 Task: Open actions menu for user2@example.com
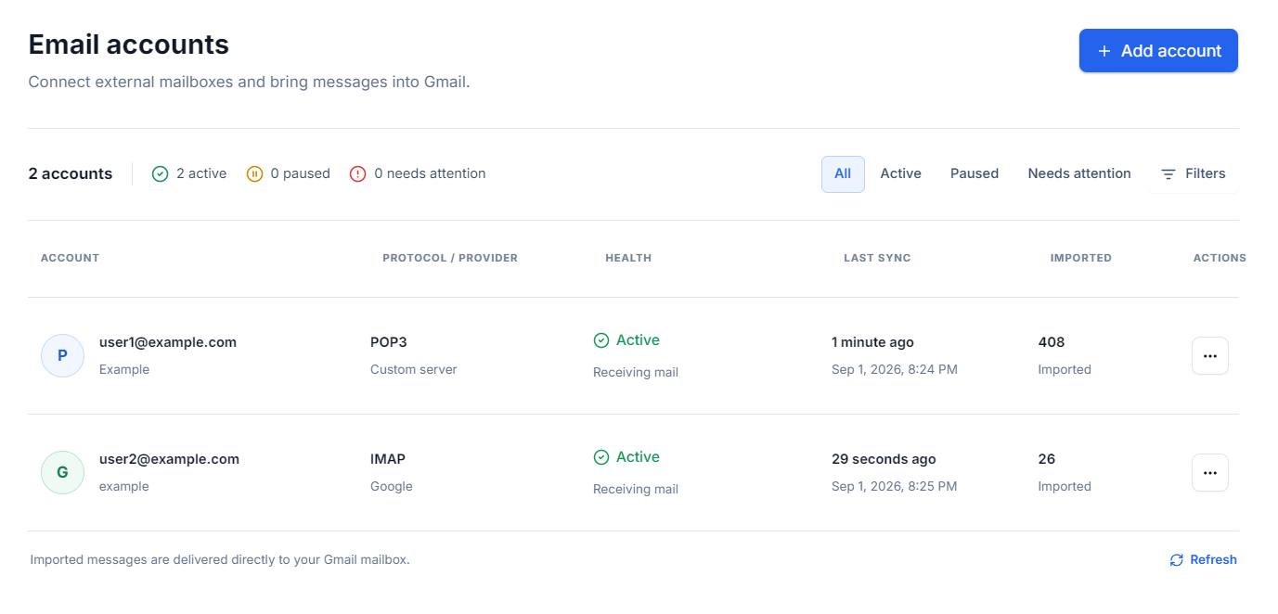pos(1210,472)
